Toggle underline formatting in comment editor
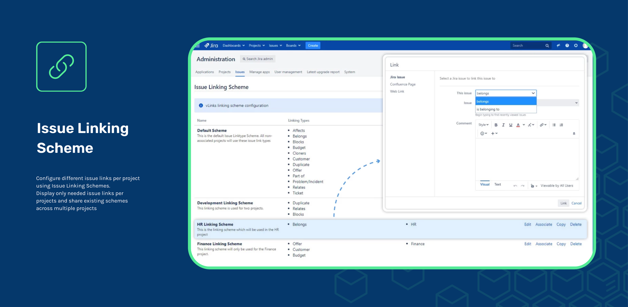Image resolution: width=628 pixels, height=307 pixels. (x=511, y=125)
